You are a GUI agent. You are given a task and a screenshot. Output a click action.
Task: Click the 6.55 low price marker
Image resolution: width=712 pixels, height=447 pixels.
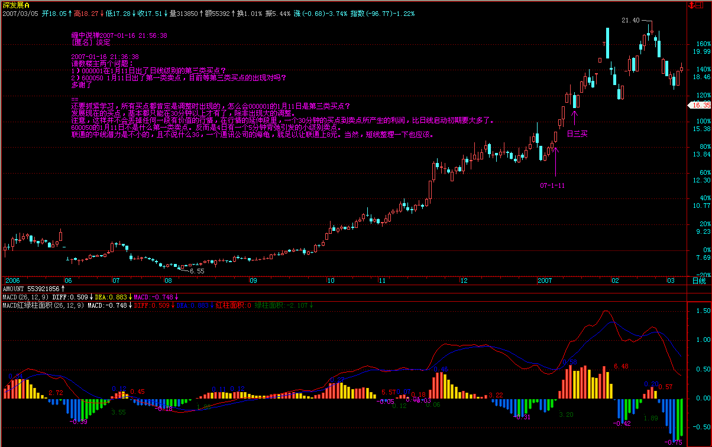[196, 271]
